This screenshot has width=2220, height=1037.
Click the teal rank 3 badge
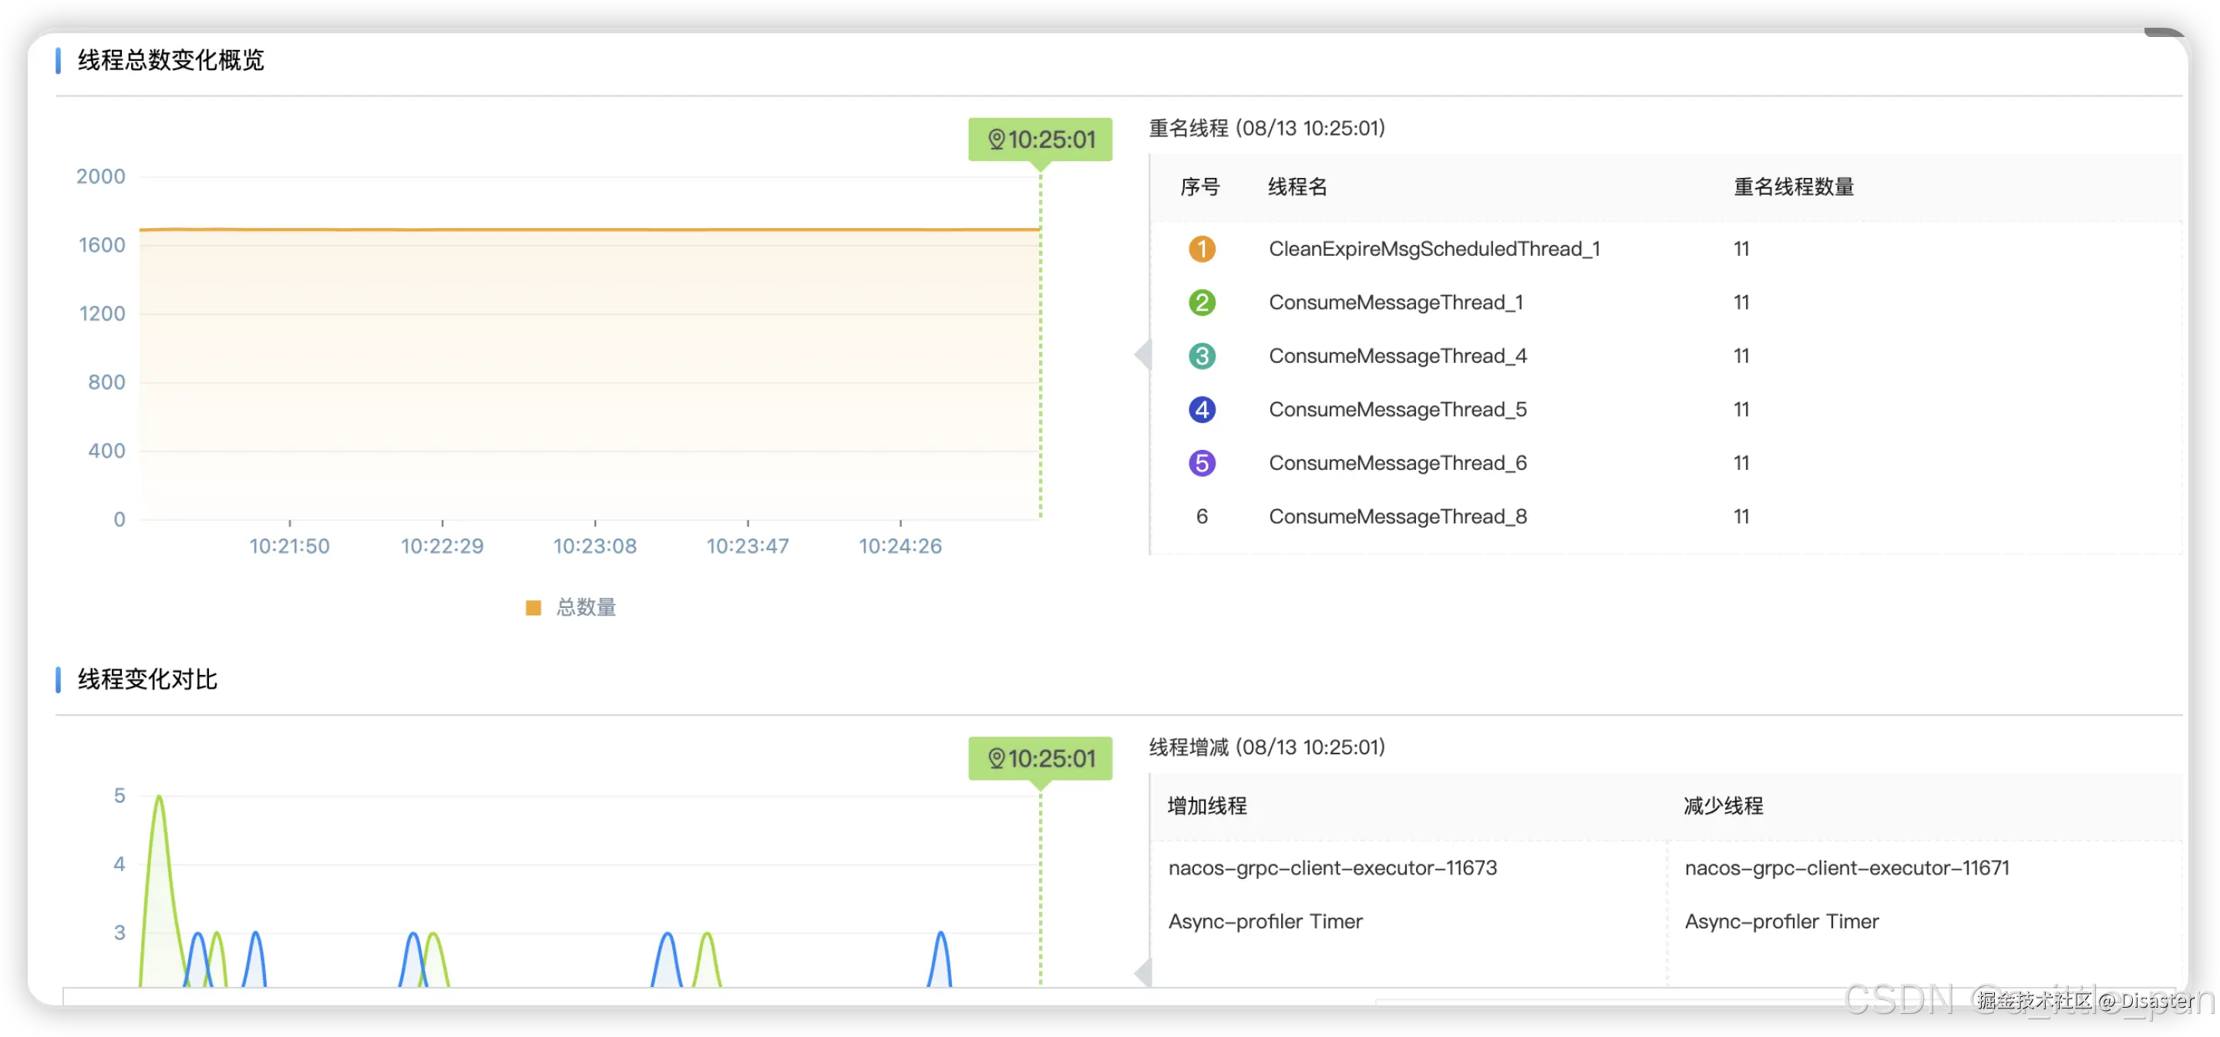point(1202,356)
